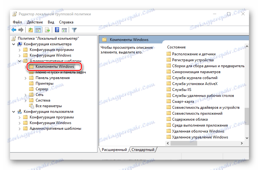The width and height of the screenshot is (259, 170).
Task: Switch to the Стандартный tab
Action: 143,150
